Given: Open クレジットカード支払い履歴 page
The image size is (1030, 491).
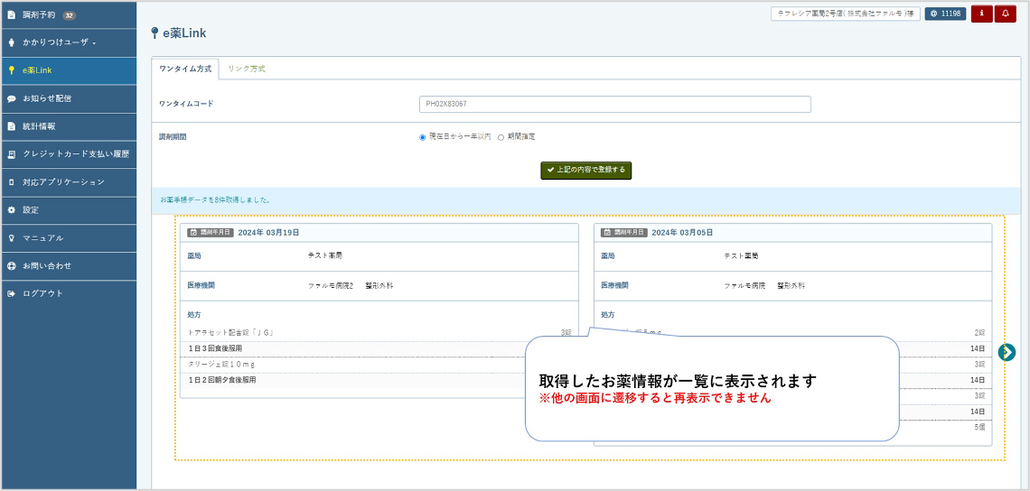Looking at the screenshot, I should pyautogui.click(x=76, y=154).
